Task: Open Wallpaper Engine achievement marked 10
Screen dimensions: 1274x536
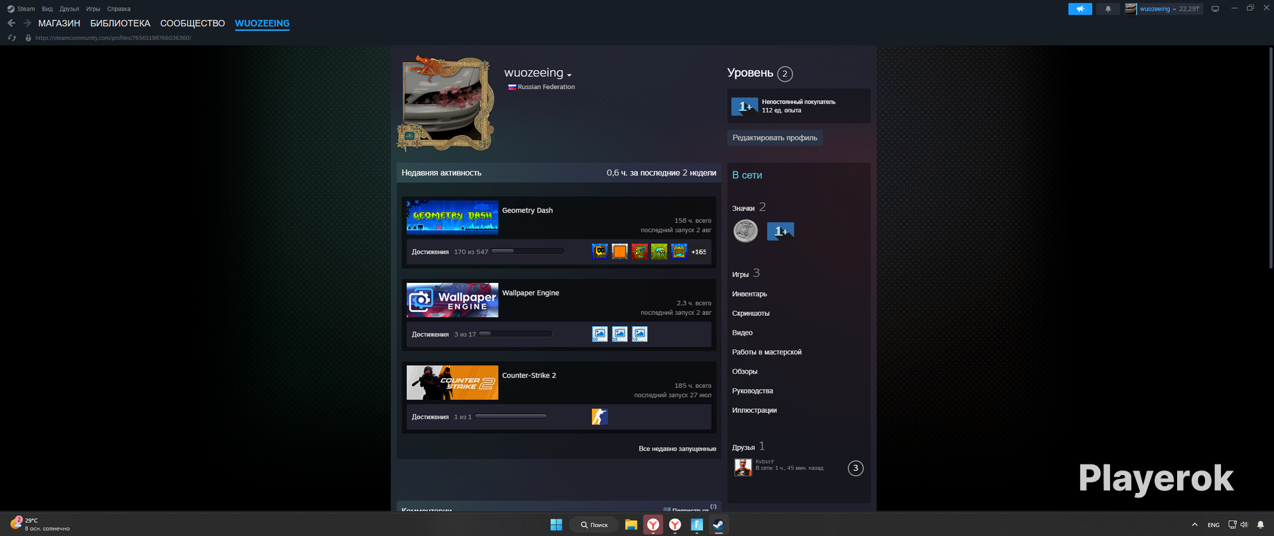Action: [640, 334]
